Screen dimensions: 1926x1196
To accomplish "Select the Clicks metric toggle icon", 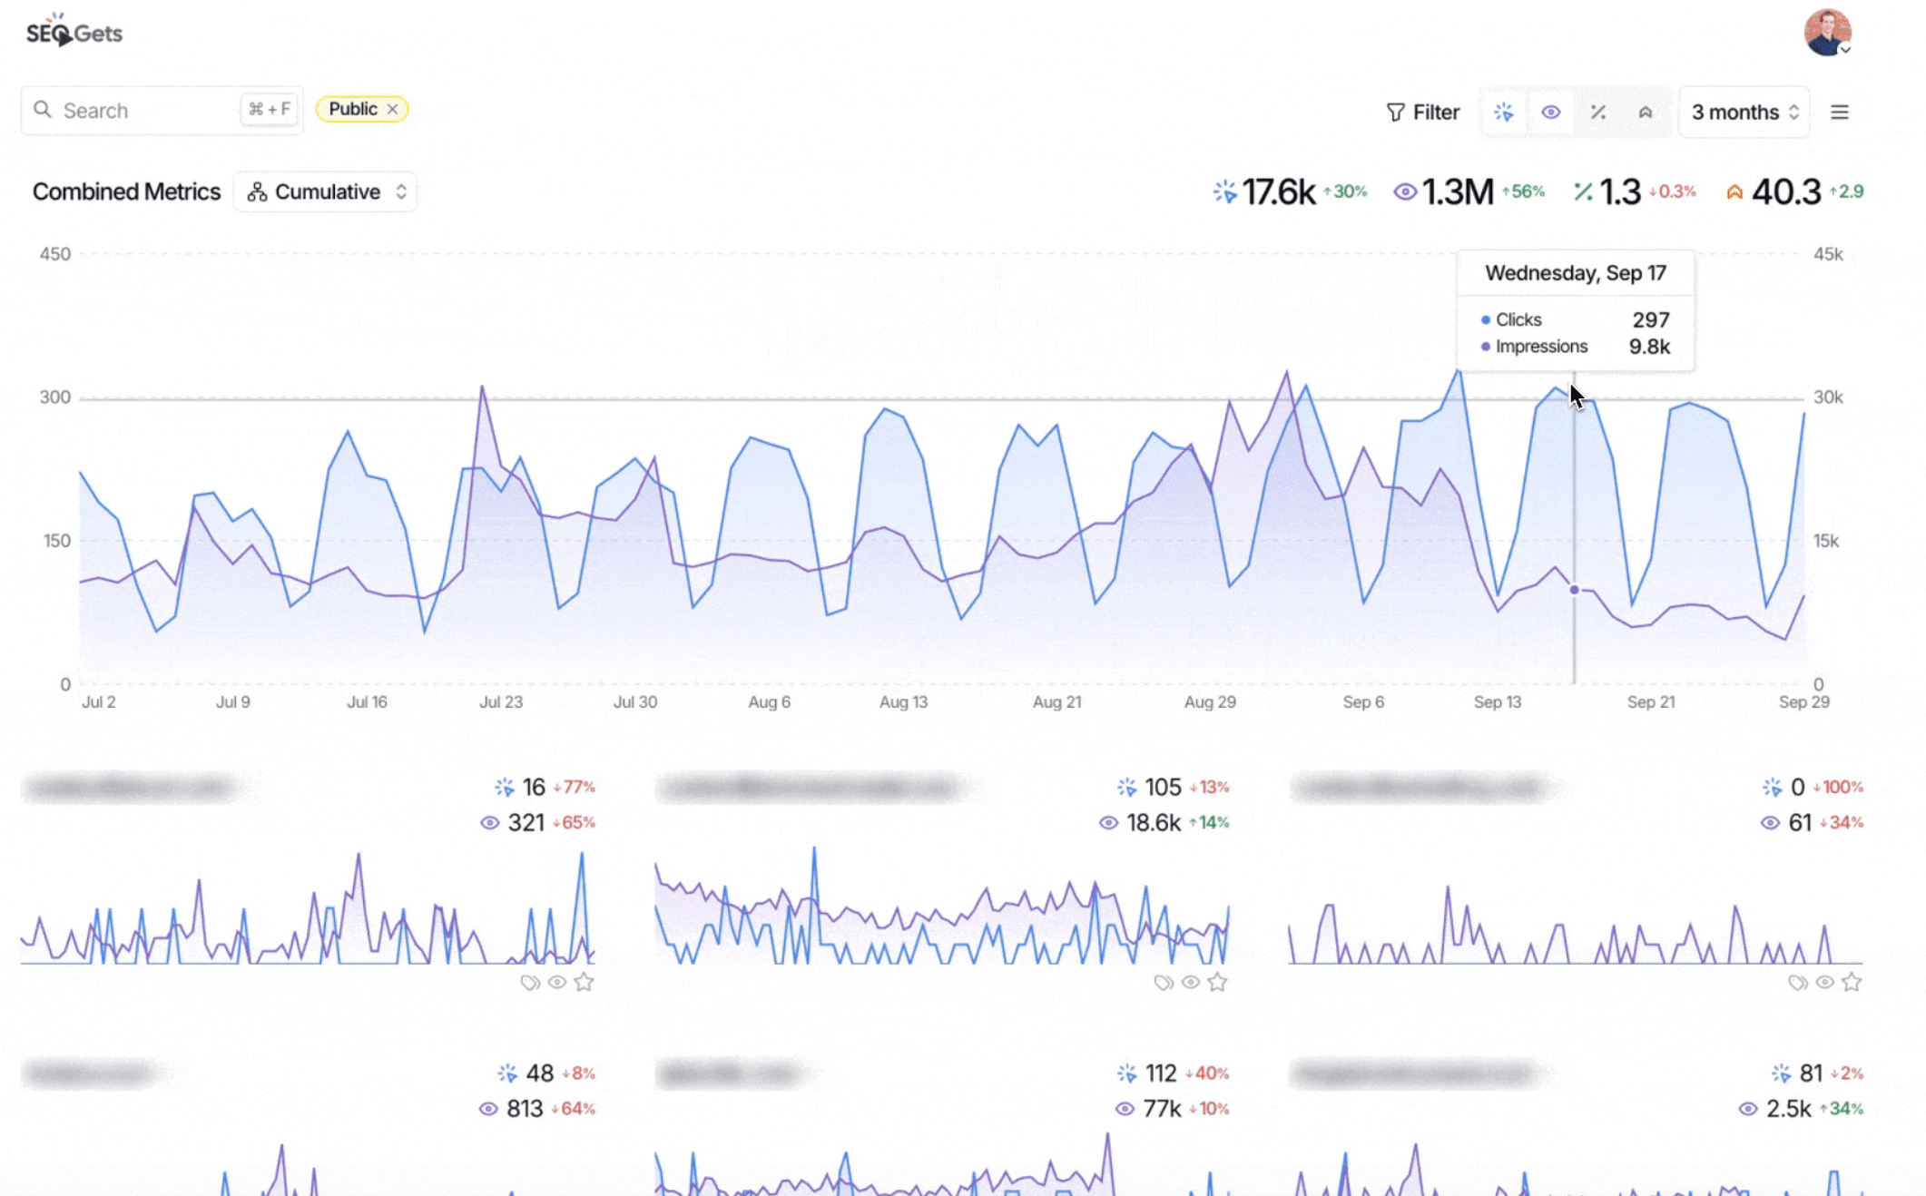I will [1503, 112].
